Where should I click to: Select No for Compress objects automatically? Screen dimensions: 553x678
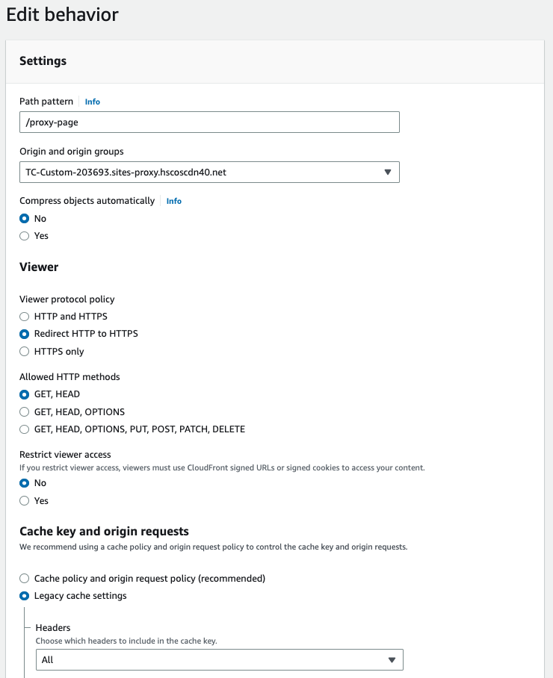pyautogui.click(x=24, y=218)
